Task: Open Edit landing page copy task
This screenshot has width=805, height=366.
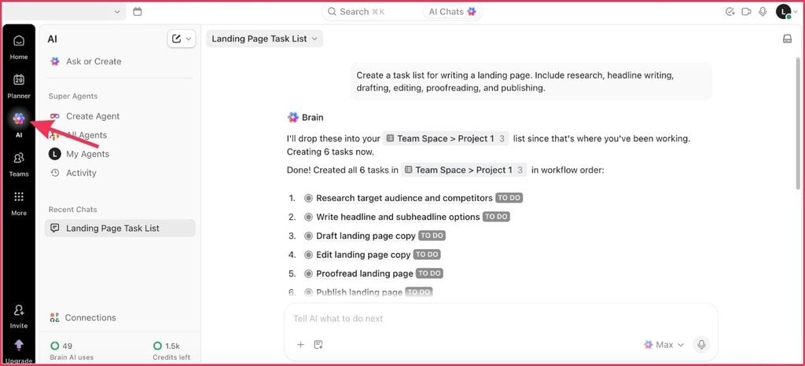Action: pos(363,254)
